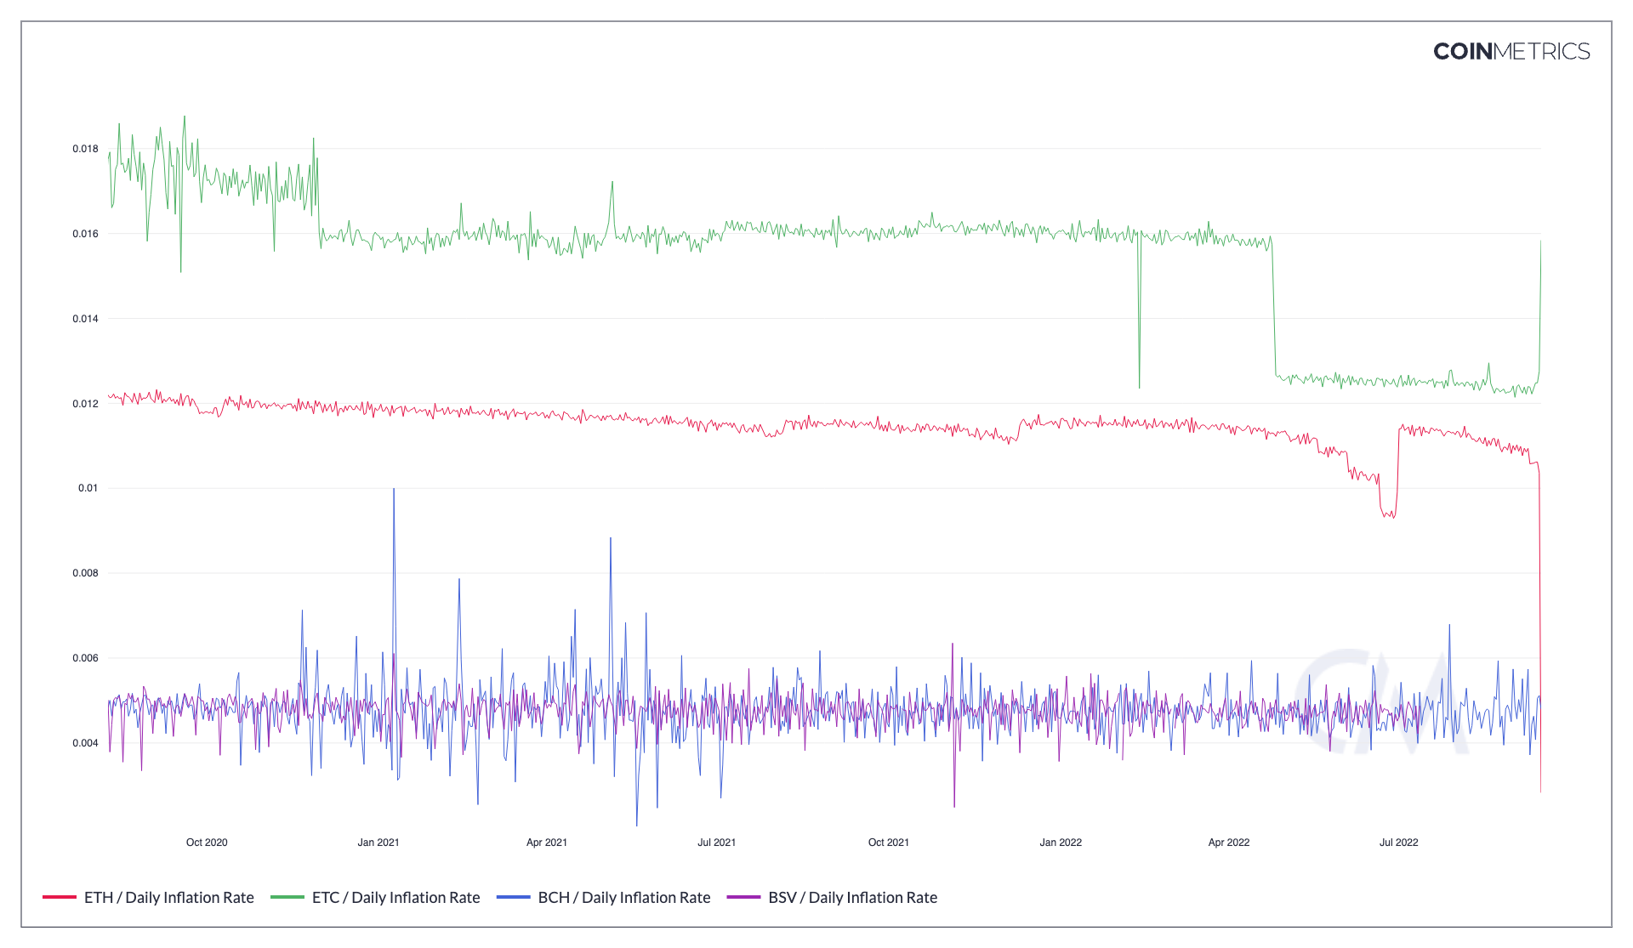Viewport: 1633px width, 948px height.
Task: Toggle ETH Daily Inflation Rate legend entry
Action: point(168,898)
